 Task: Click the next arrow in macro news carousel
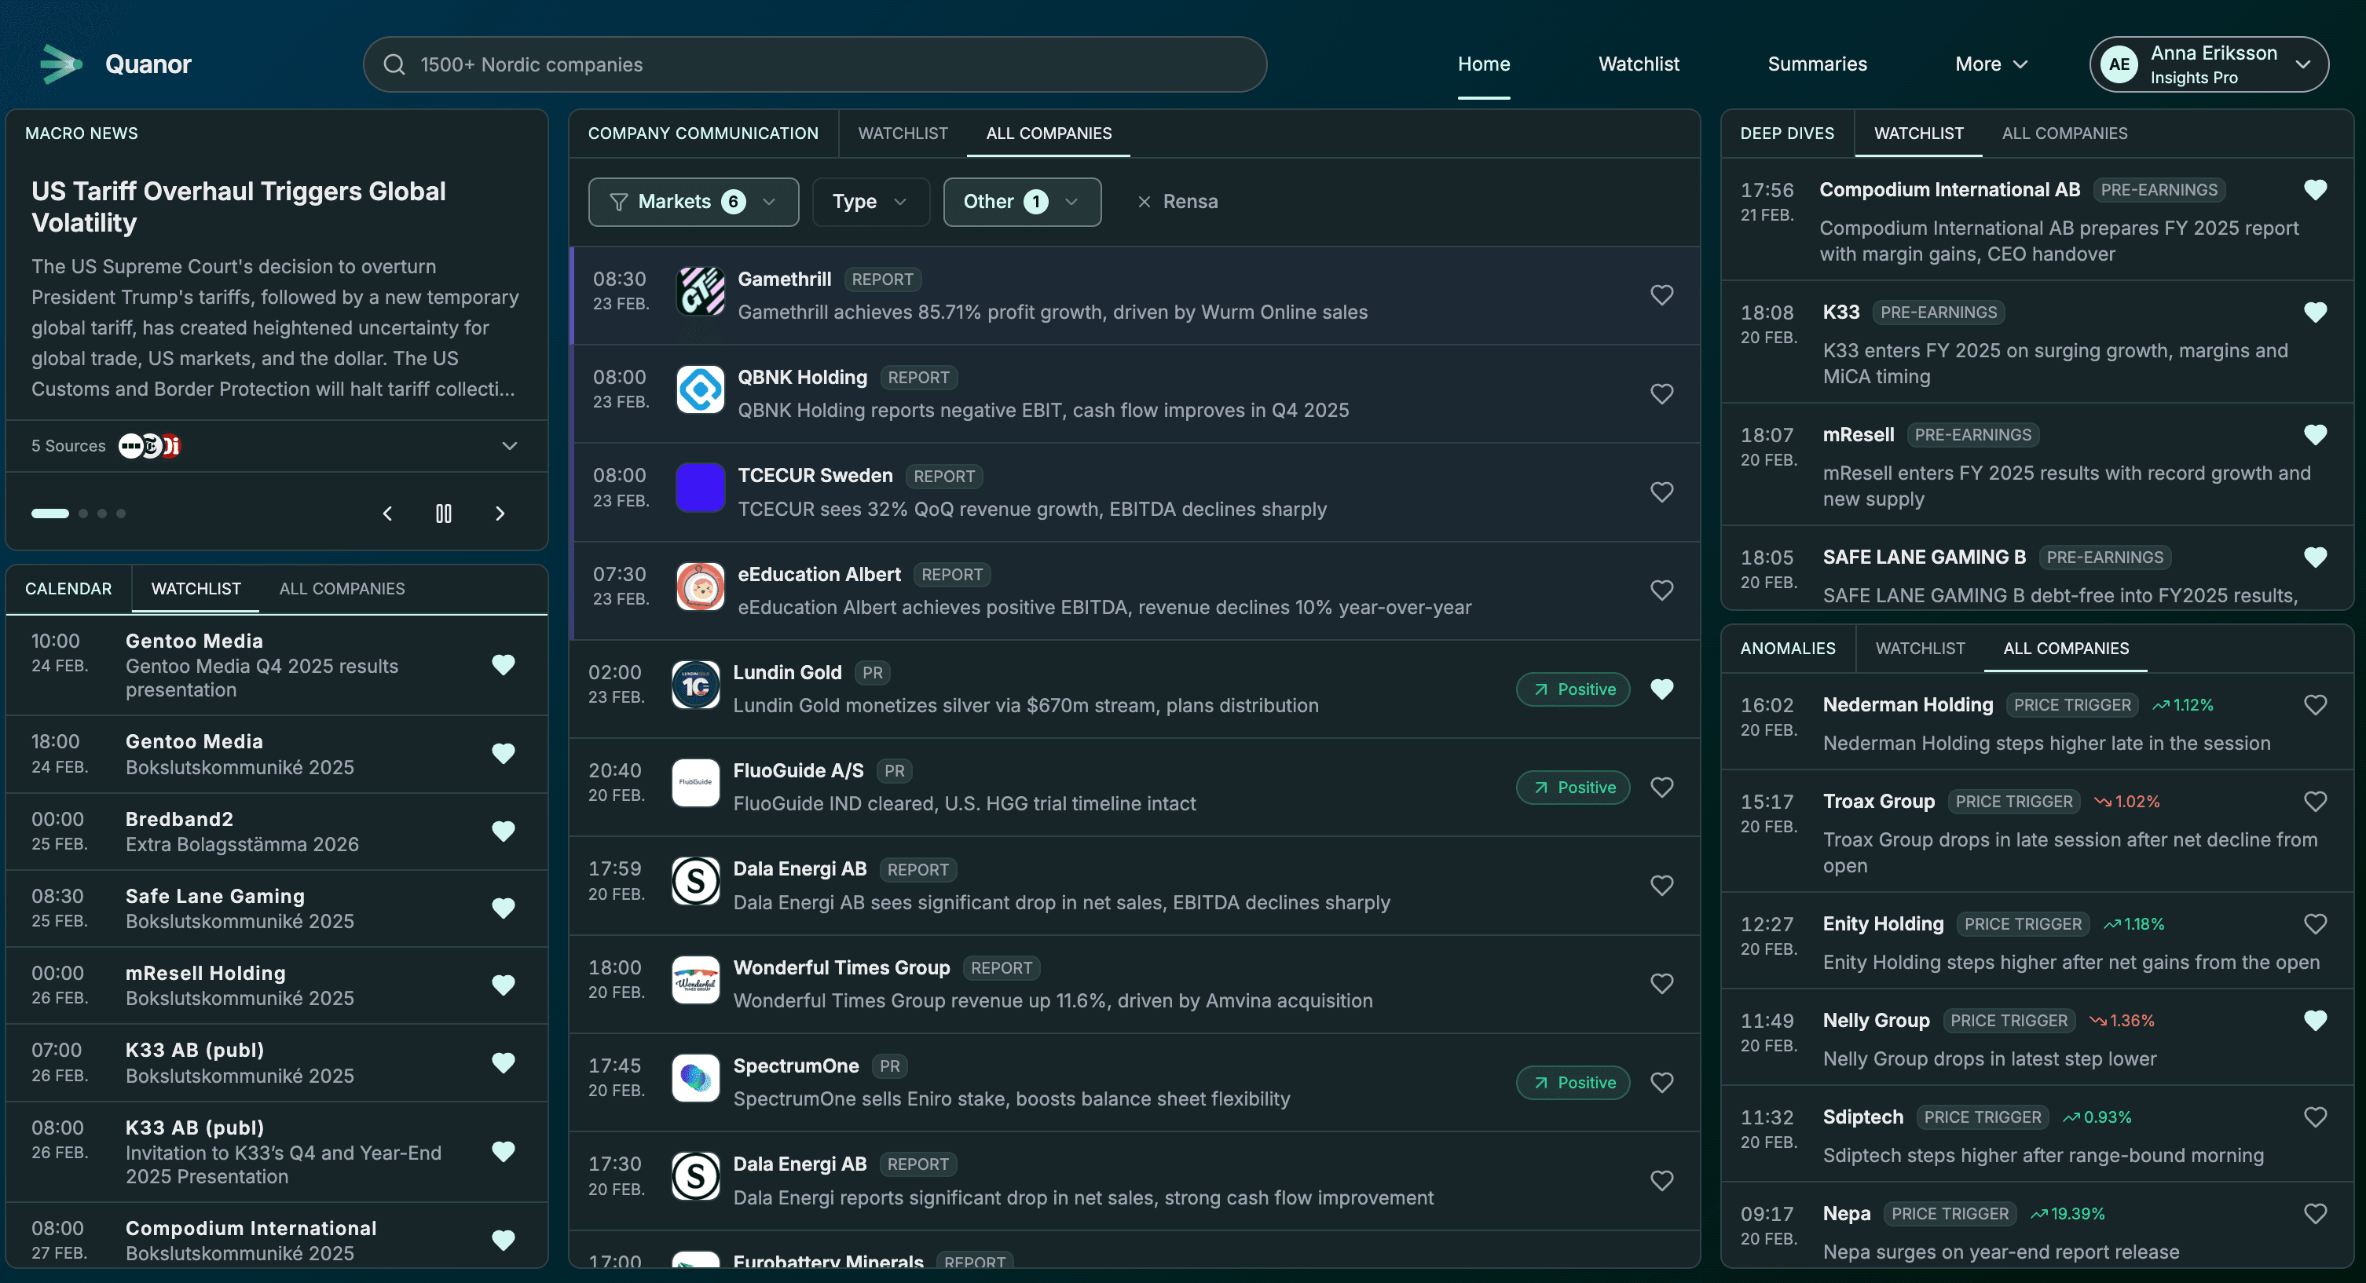[500, 514]
